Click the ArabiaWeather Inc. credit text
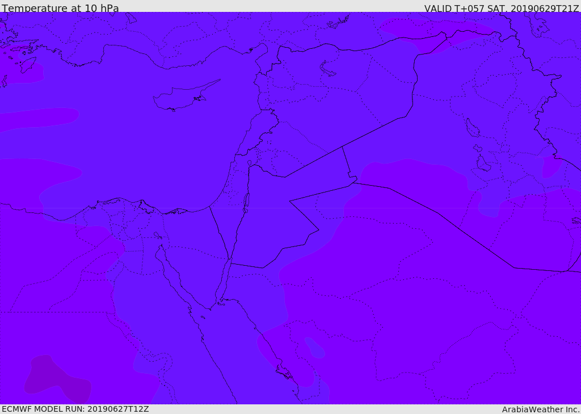 [x=541, y=409]
